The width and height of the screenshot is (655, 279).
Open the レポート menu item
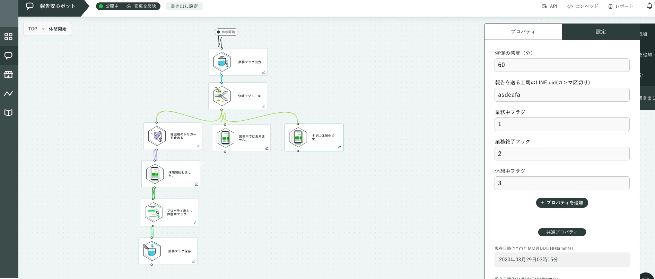(621, 6)
